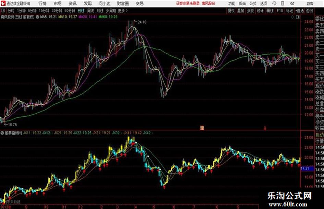Click the diamond icon at chart top-right
The image size is (324, 209).
[292, 17]
